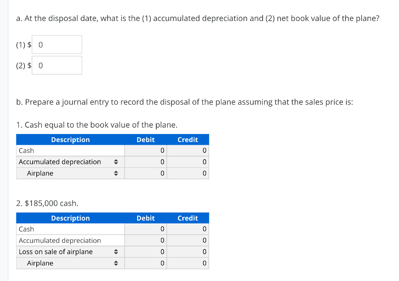Image resolution: width=399 pixels, height=281 pixels.
Task: Click the Debit column header in second table
Action: 145,218
